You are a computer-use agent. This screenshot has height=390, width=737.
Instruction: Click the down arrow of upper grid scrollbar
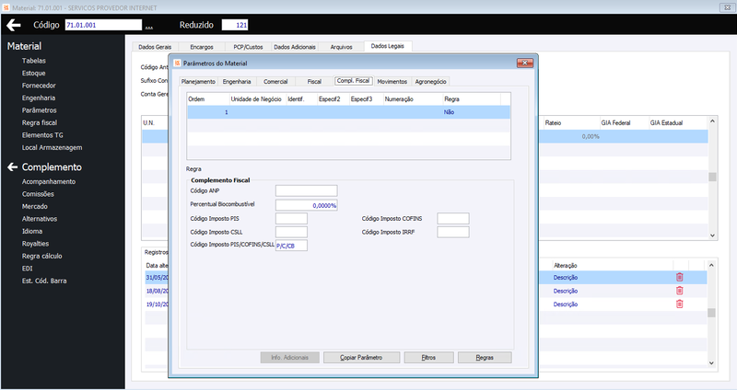[x=712, y=235]
